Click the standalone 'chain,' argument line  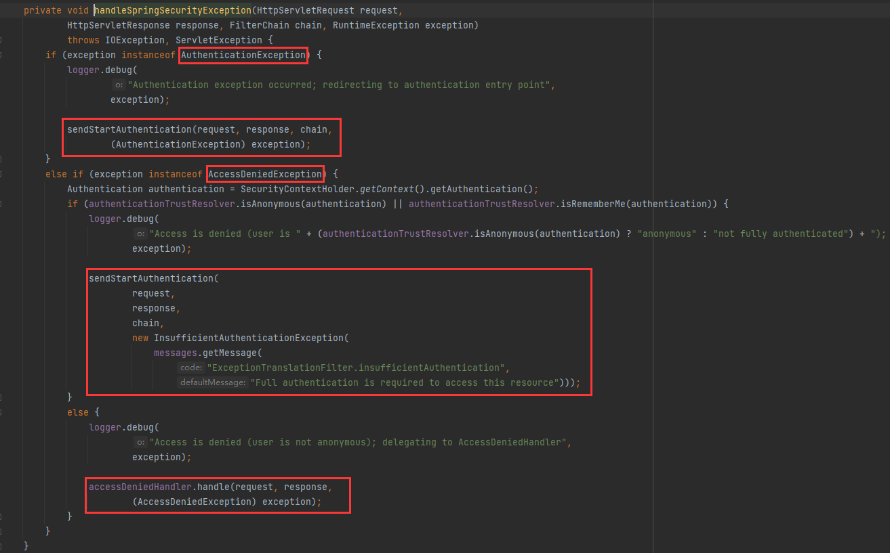[x=148, y=323]
